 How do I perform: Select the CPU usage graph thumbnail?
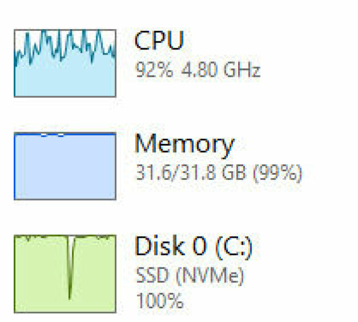(65, 63)
